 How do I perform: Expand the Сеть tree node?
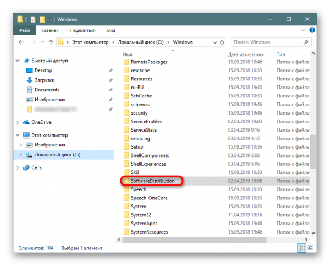[18, 168]
